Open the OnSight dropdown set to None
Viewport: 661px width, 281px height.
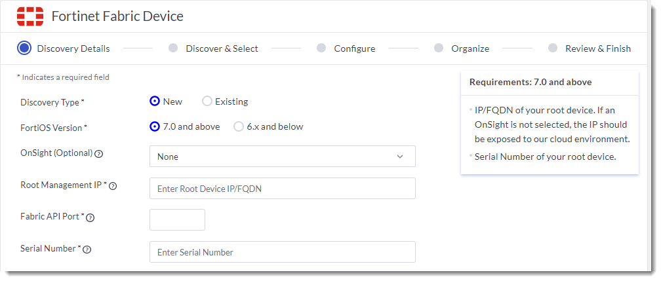[282, 157]
